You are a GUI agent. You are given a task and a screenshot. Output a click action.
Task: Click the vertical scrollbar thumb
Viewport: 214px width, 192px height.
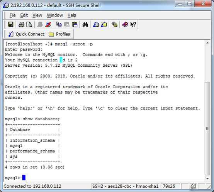207,128
